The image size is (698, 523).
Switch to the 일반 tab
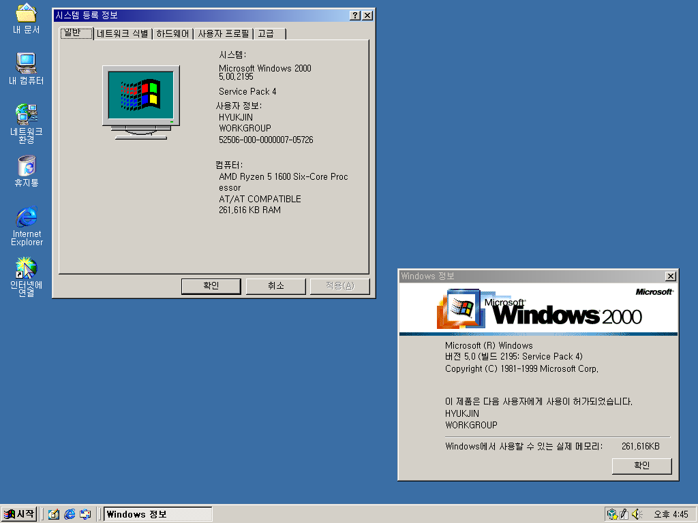(76, 33)
